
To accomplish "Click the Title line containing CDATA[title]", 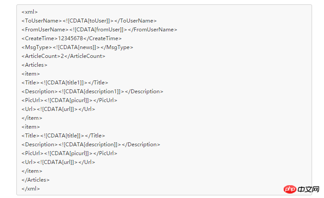I will pyautogui.click(x=63, y=136).
